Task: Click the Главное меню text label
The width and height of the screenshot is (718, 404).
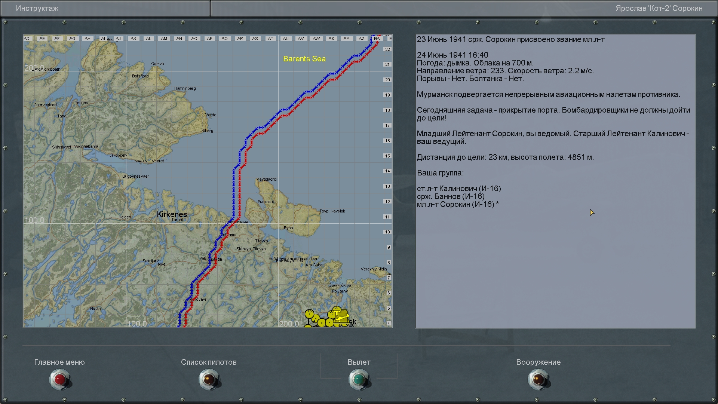Action: pos(59,362)
